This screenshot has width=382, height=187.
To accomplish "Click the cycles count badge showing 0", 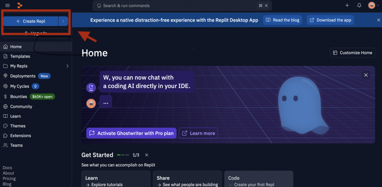I will pos(35,86).
